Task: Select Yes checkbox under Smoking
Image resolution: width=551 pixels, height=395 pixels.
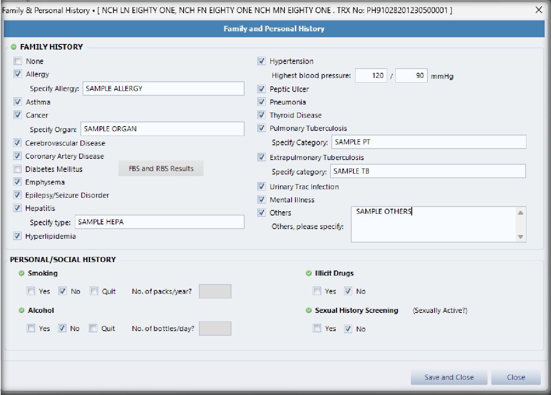Action: coord(31,291)
